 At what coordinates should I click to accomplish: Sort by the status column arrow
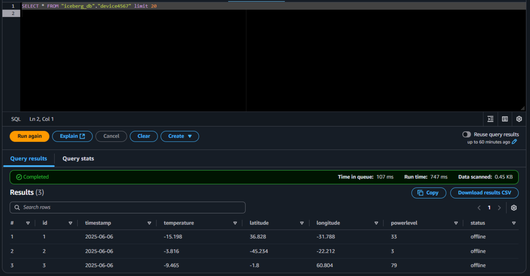tap(514, 223)
